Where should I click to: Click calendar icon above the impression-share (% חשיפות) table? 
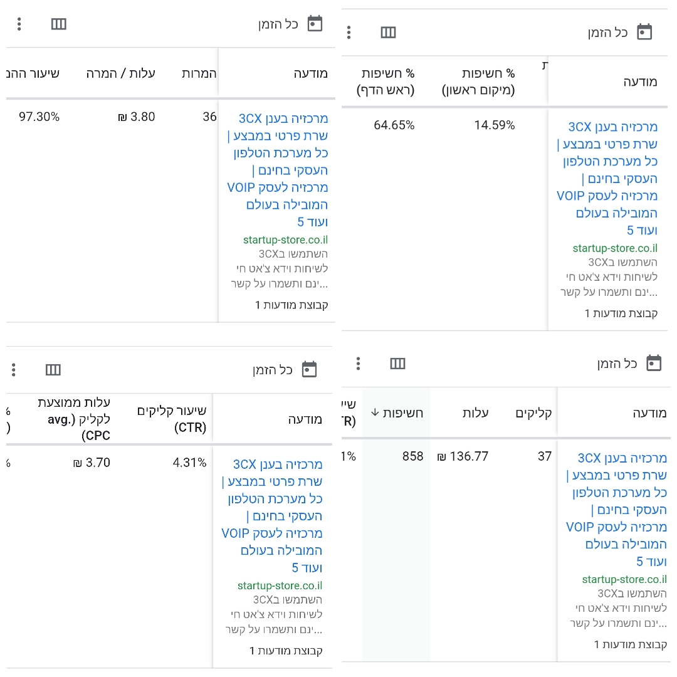point(644,32)
